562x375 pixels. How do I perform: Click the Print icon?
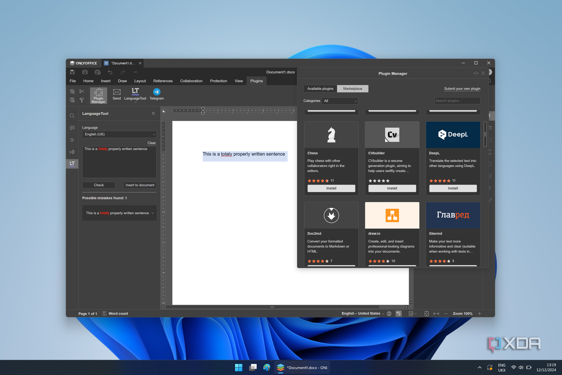(x=85, y=72)
